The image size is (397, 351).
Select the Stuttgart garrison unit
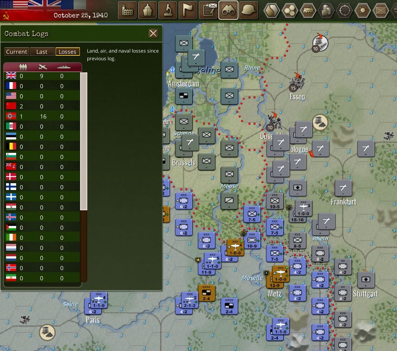(365, 280)
